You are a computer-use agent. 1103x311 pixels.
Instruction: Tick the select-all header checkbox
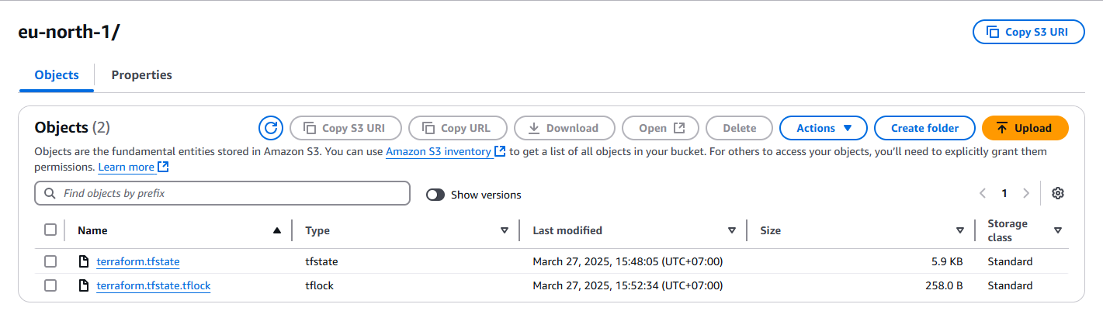[x=50, y=230]
